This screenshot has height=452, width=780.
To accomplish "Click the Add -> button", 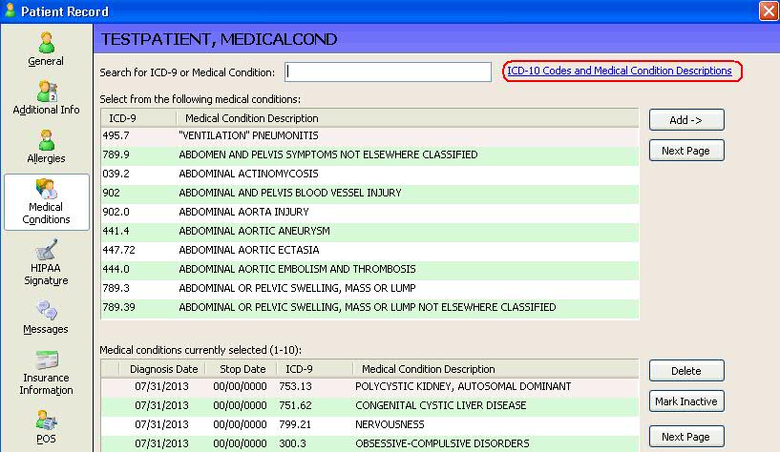I will pyautogui.click(x=686, y=120).
